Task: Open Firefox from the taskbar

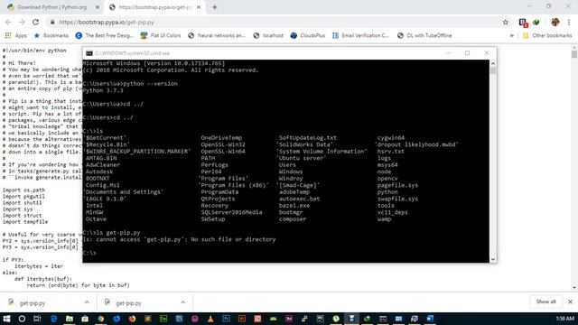Action: click(x=132, y=319)
